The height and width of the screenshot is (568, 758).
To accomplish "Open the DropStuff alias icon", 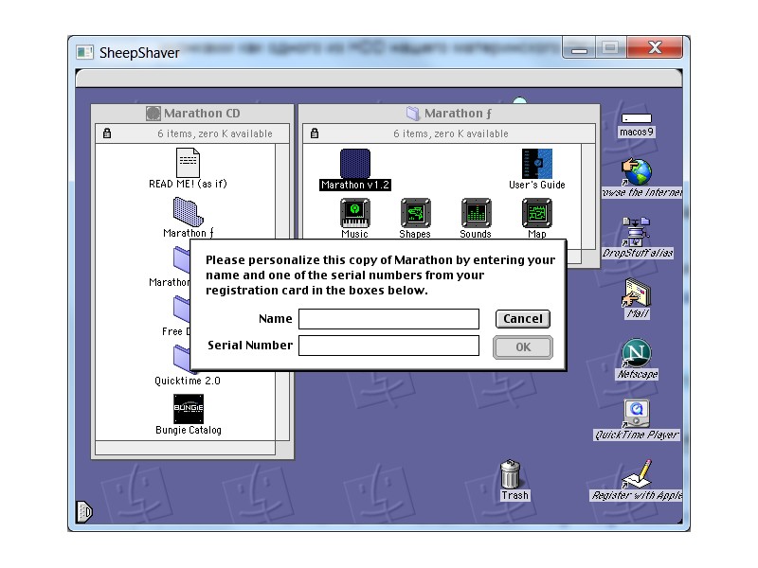I will point(636,232).
